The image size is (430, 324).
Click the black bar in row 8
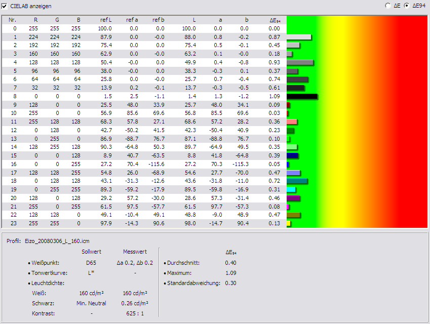pyautogui.click(x=301, y=96)
